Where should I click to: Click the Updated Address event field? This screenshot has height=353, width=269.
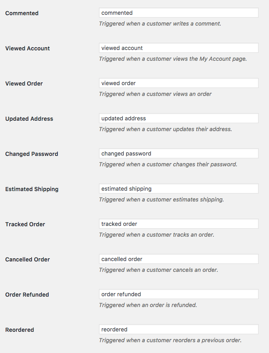click(x=179, y=118)
